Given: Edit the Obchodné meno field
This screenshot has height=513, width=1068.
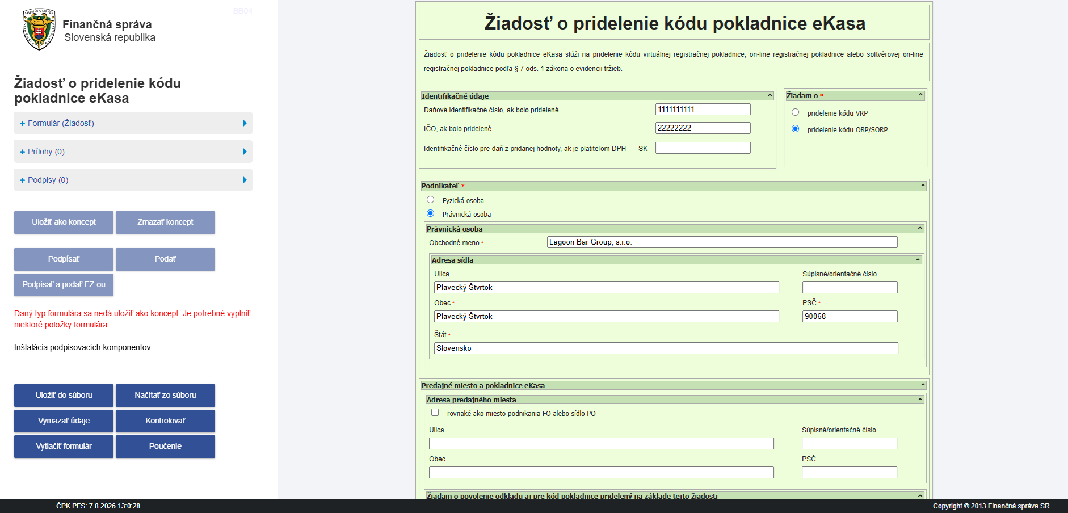Looking at the screenshot, I should (722, 242).
